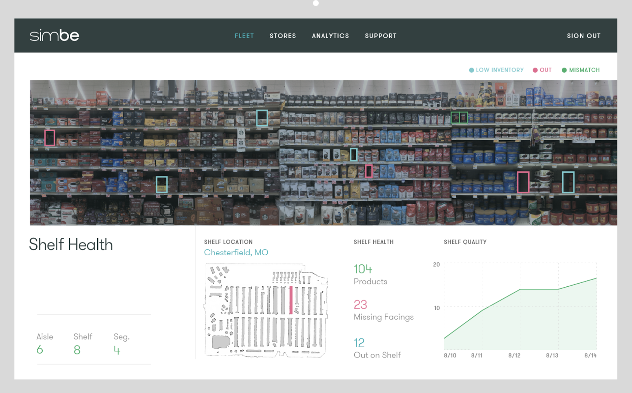
Task: Click the 8/12 date on chart axis
Action: coord(514,355)
